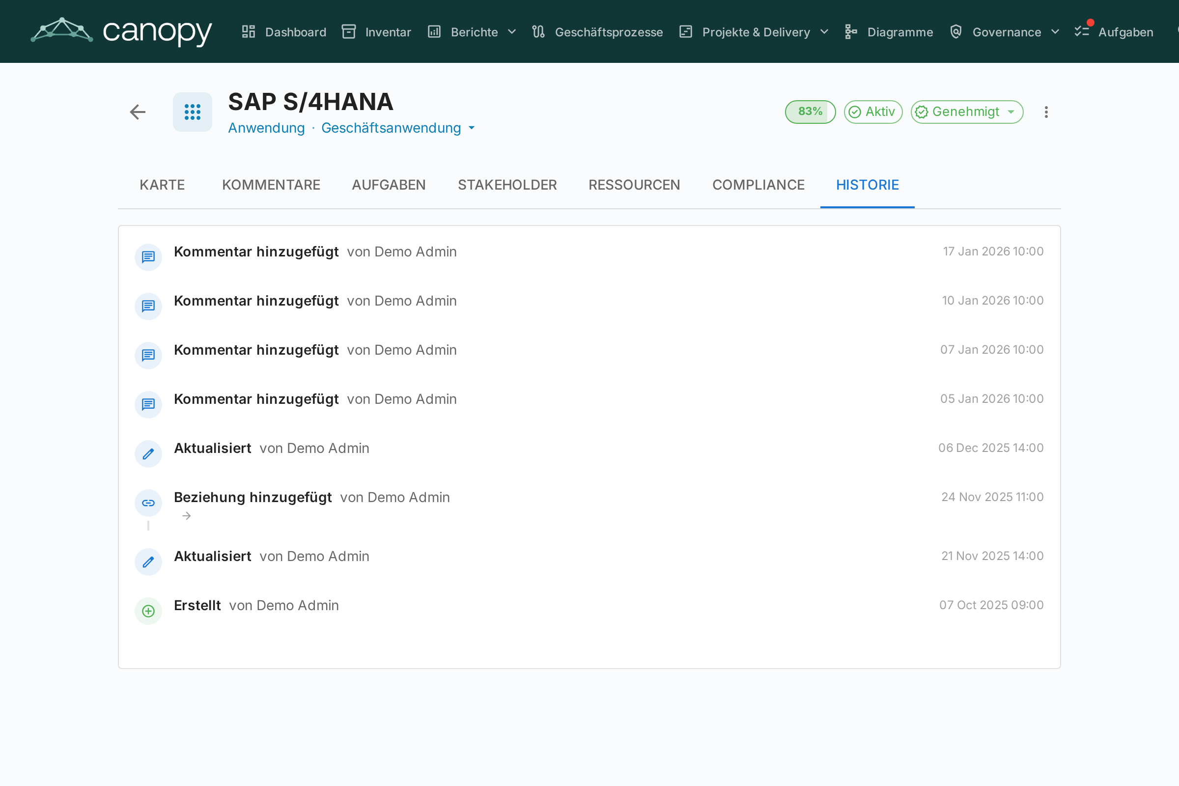This screenshot has width=1179, height=786.
Task: Open Inventar from the top navigation
Action: [376, 31]
